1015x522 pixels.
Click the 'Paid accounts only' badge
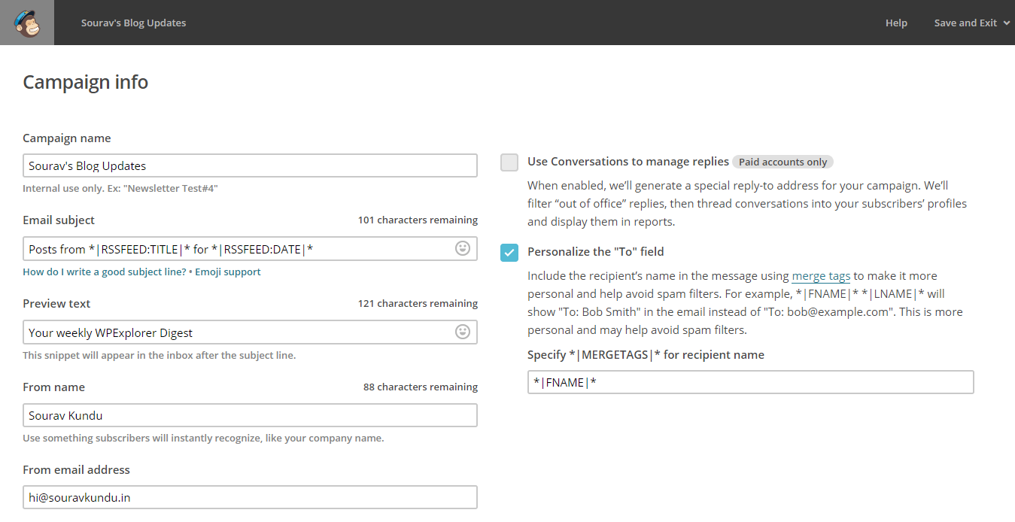[783, 162]
